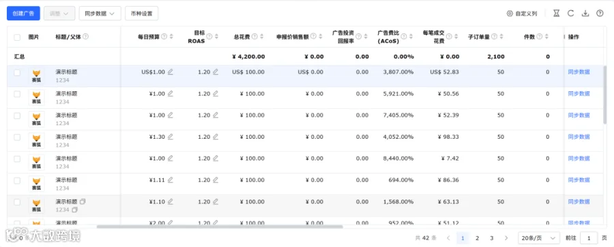The height and width of the screenshot is (247, 614).
Task: Click the help icon beside 每笔成交花费 header
Action: 449,37
